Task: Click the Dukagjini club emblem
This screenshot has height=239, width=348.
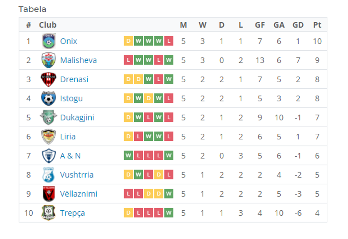Action: [48, 117]
